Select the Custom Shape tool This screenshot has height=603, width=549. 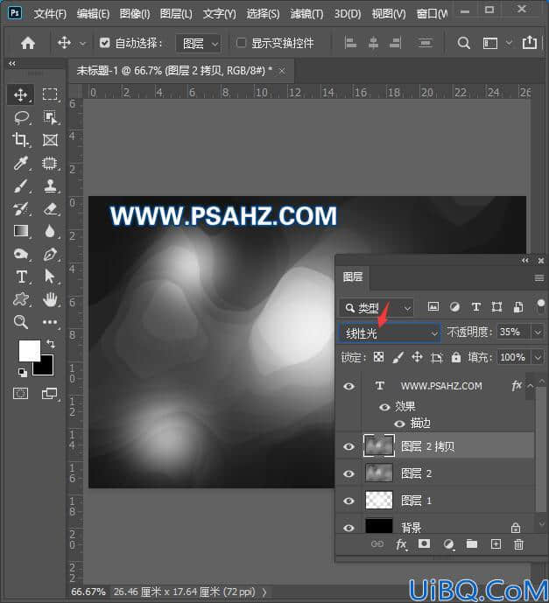point(20,299)
